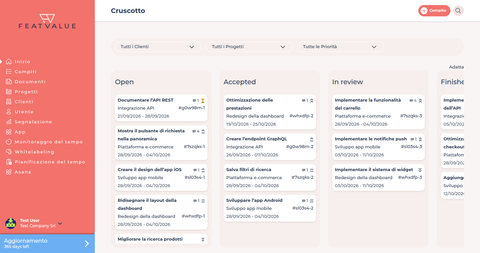Click the Open column heading
The width and height of the screenshot is (480, 253).
pyautogui.click(x=124, y=82)
